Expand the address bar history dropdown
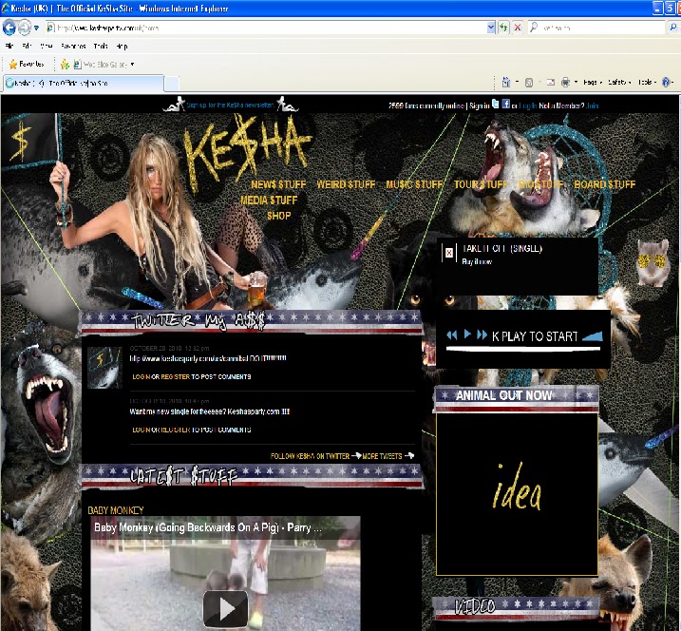Screen dimensions: 681x631 click(491, 28)
